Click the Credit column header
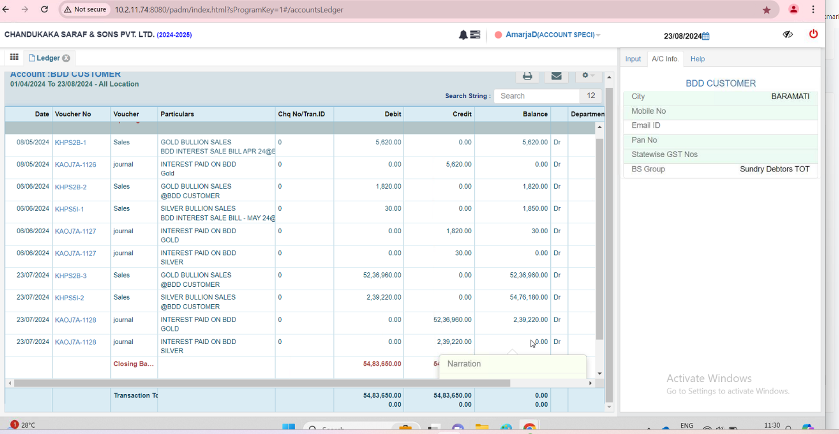 coord(439,114)
